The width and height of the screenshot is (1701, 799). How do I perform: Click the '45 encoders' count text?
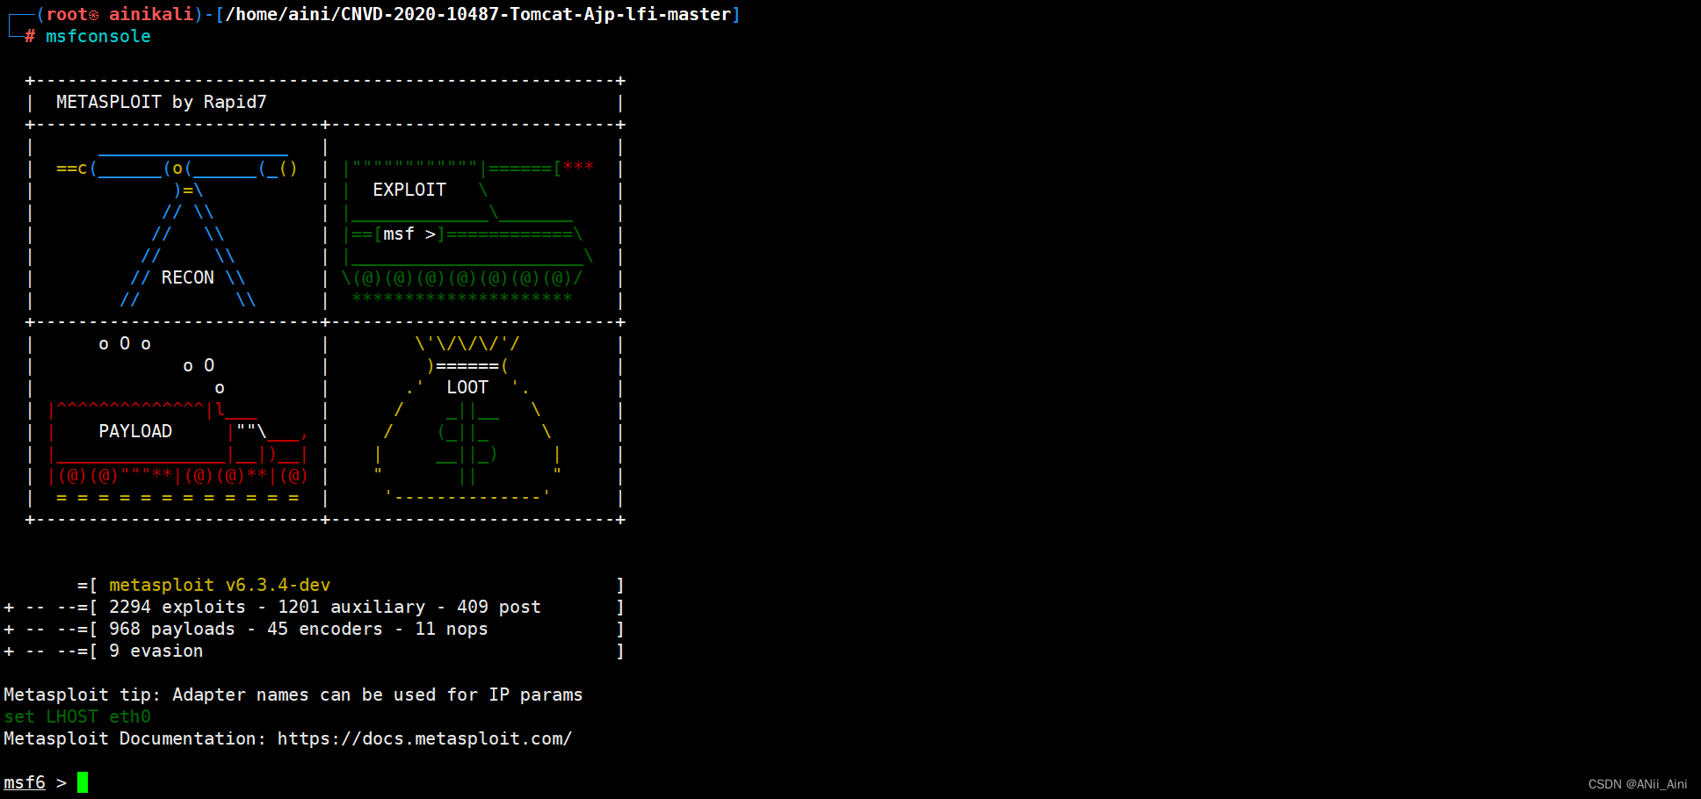click(325, 629)
